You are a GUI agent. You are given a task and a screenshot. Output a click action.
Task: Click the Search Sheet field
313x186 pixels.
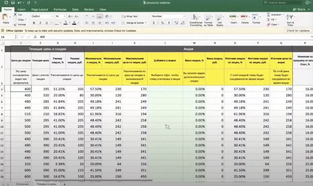(282, 3)
